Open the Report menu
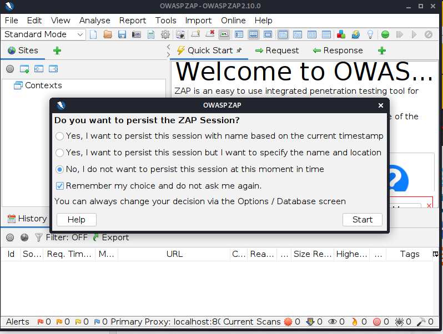Image resolution: width=443 pixels, height=334 pixels. point(133,21)
